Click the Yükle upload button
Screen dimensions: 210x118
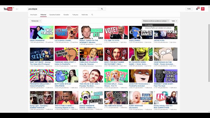189,9
